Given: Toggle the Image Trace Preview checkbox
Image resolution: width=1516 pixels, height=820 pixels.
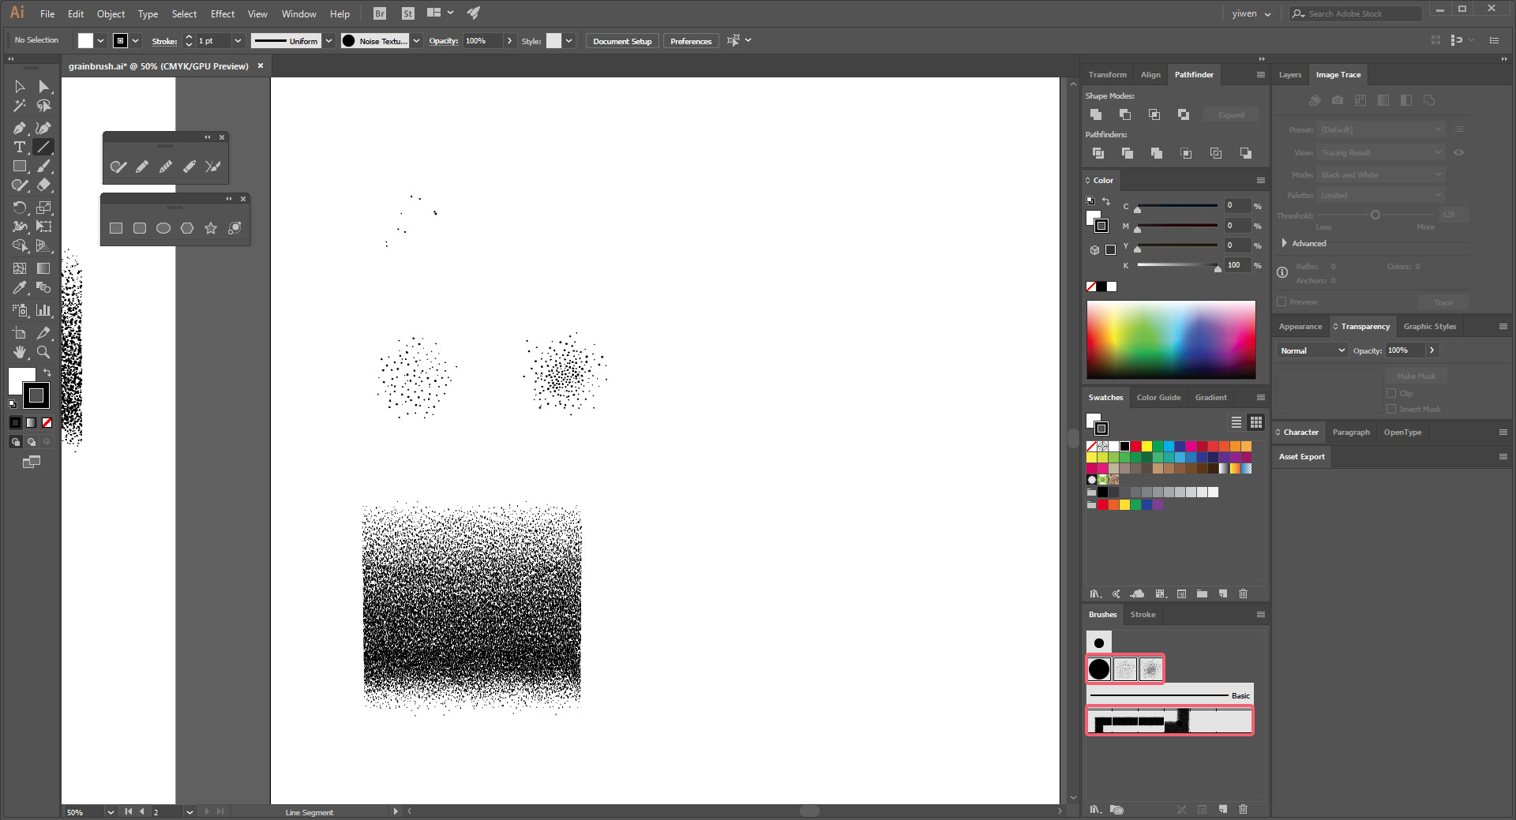Looking at the screenshot, I should (1281, 301).
